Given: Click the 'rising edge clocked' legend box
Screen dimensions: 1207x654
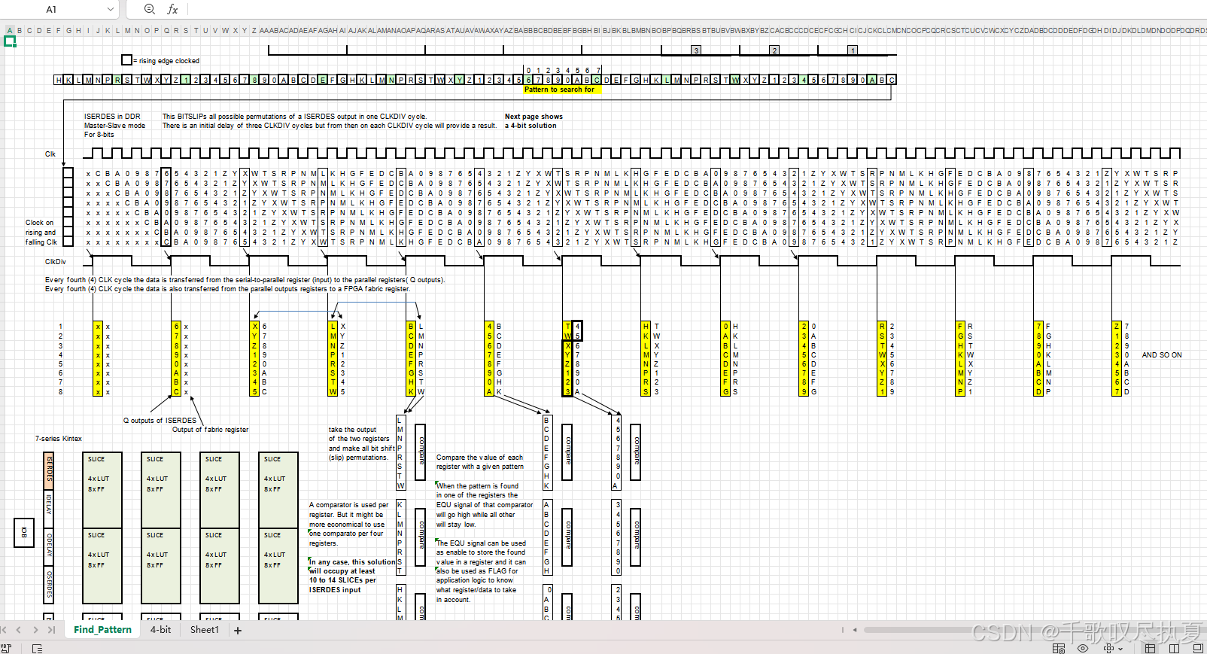Looking at the screenshot, I should [x=126, y=60].
